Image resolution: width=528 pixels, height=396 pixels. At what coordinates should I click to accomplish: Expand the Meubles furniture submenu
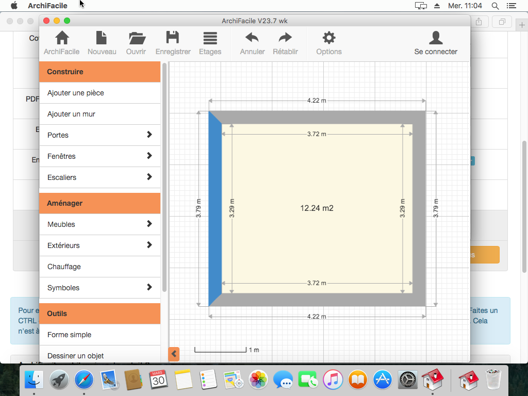coord(149,224)
